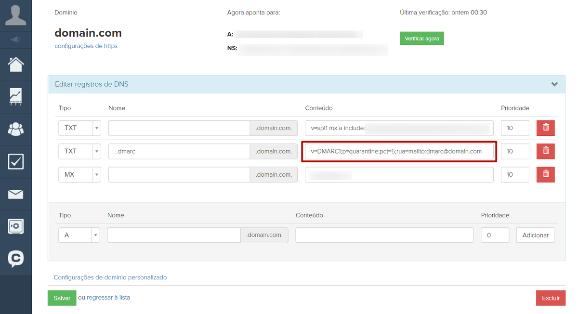Click the regressar à lista link
This screenshot has width=578, height=314.
[x=108, y=298]
